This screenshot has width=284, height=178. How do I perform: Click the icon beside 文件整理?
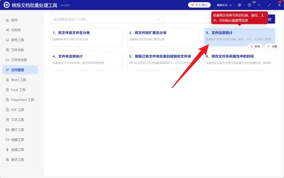tap(7, 70)
